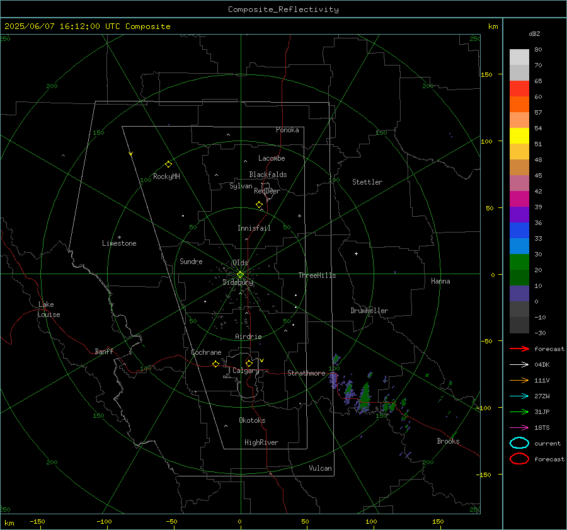This screenshot has width=567, height=530.
Task: Click the red 'forecast' oval legend icon
Action: [x=519, y=459]
